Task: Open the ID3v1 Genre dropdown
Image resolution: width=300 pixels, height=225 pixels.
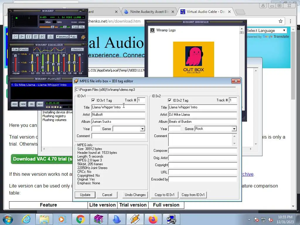Action: (x=142, y=129)
